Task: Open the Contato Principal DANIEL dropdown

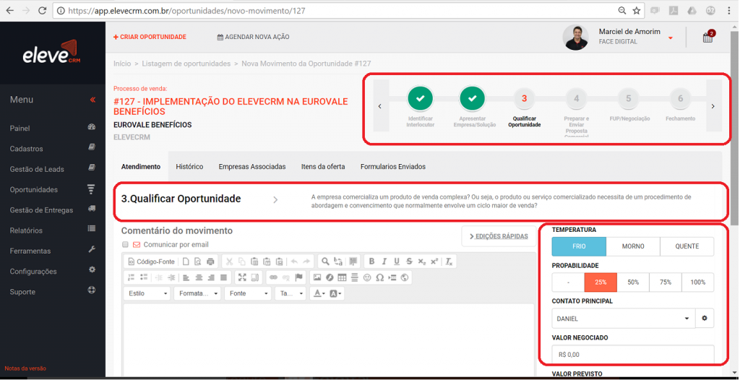Action: [x=624, y=319]
